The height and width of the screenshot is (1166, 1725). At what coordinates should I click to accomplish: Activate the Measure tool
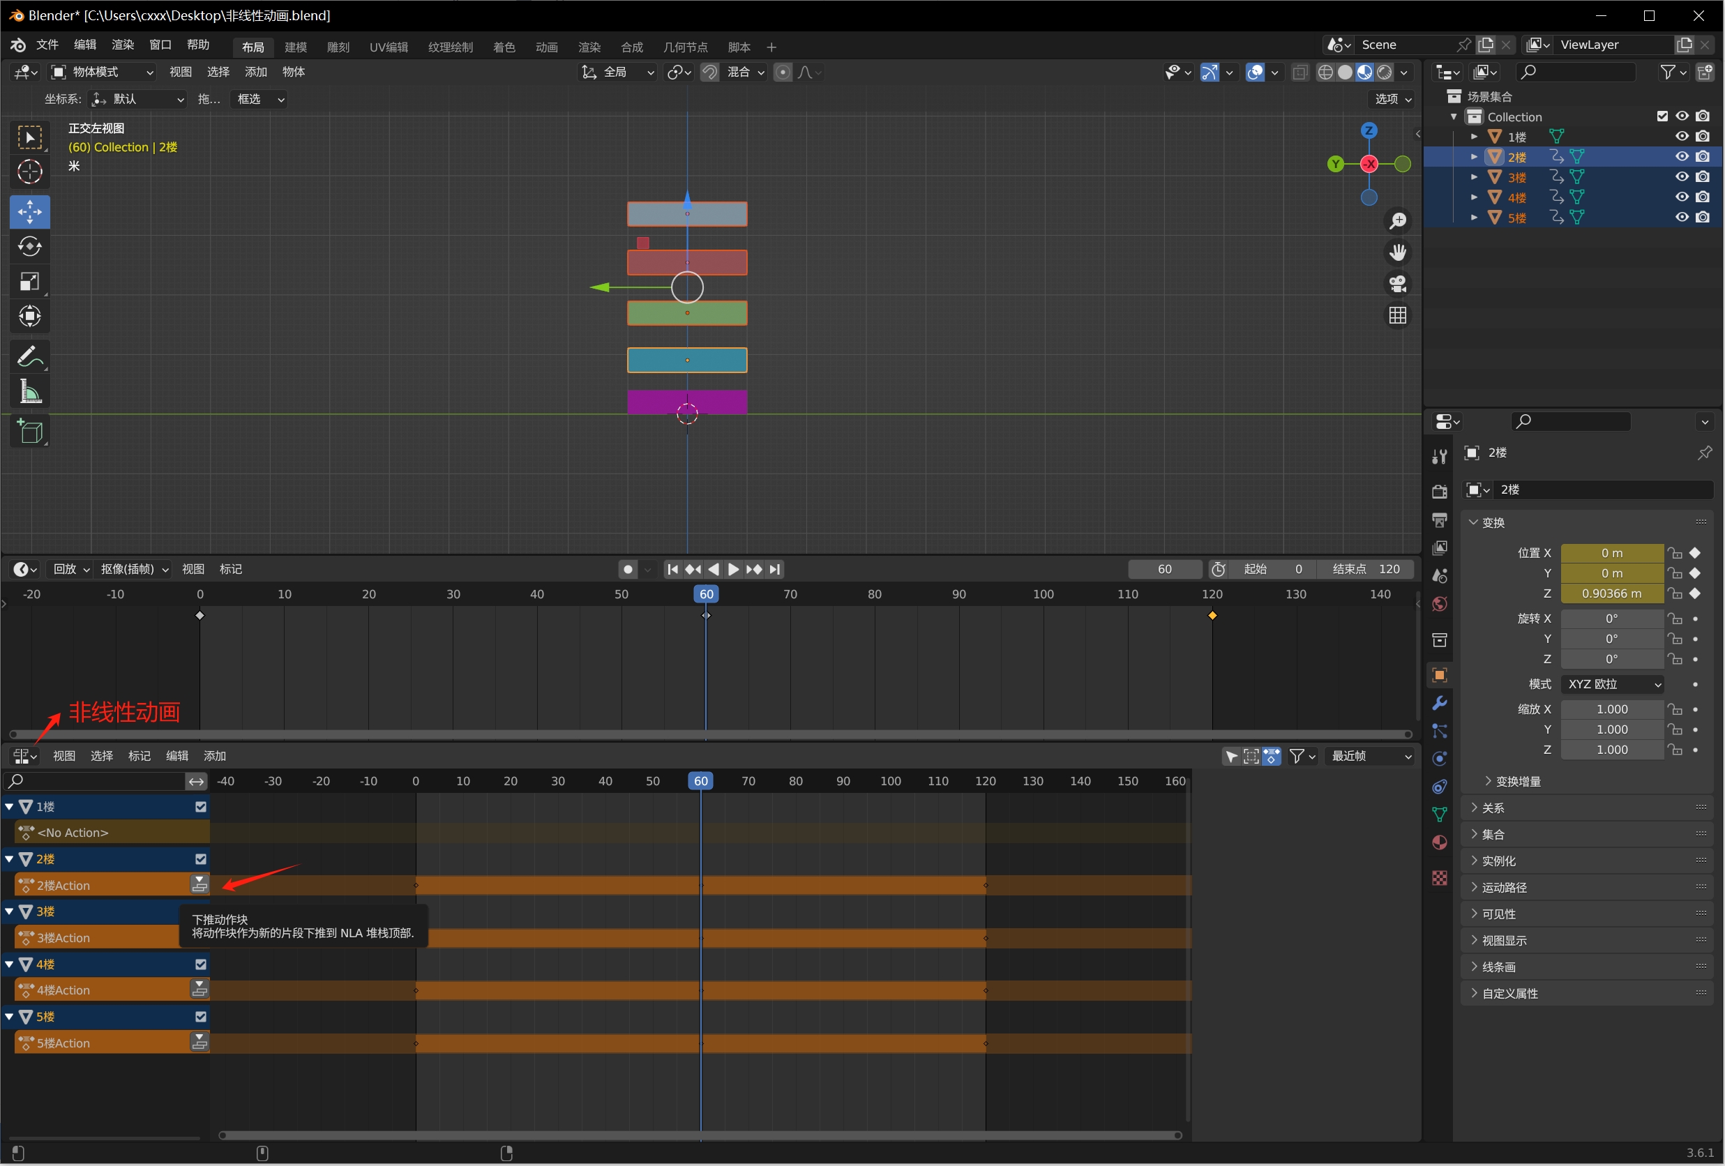click(30, 391)
